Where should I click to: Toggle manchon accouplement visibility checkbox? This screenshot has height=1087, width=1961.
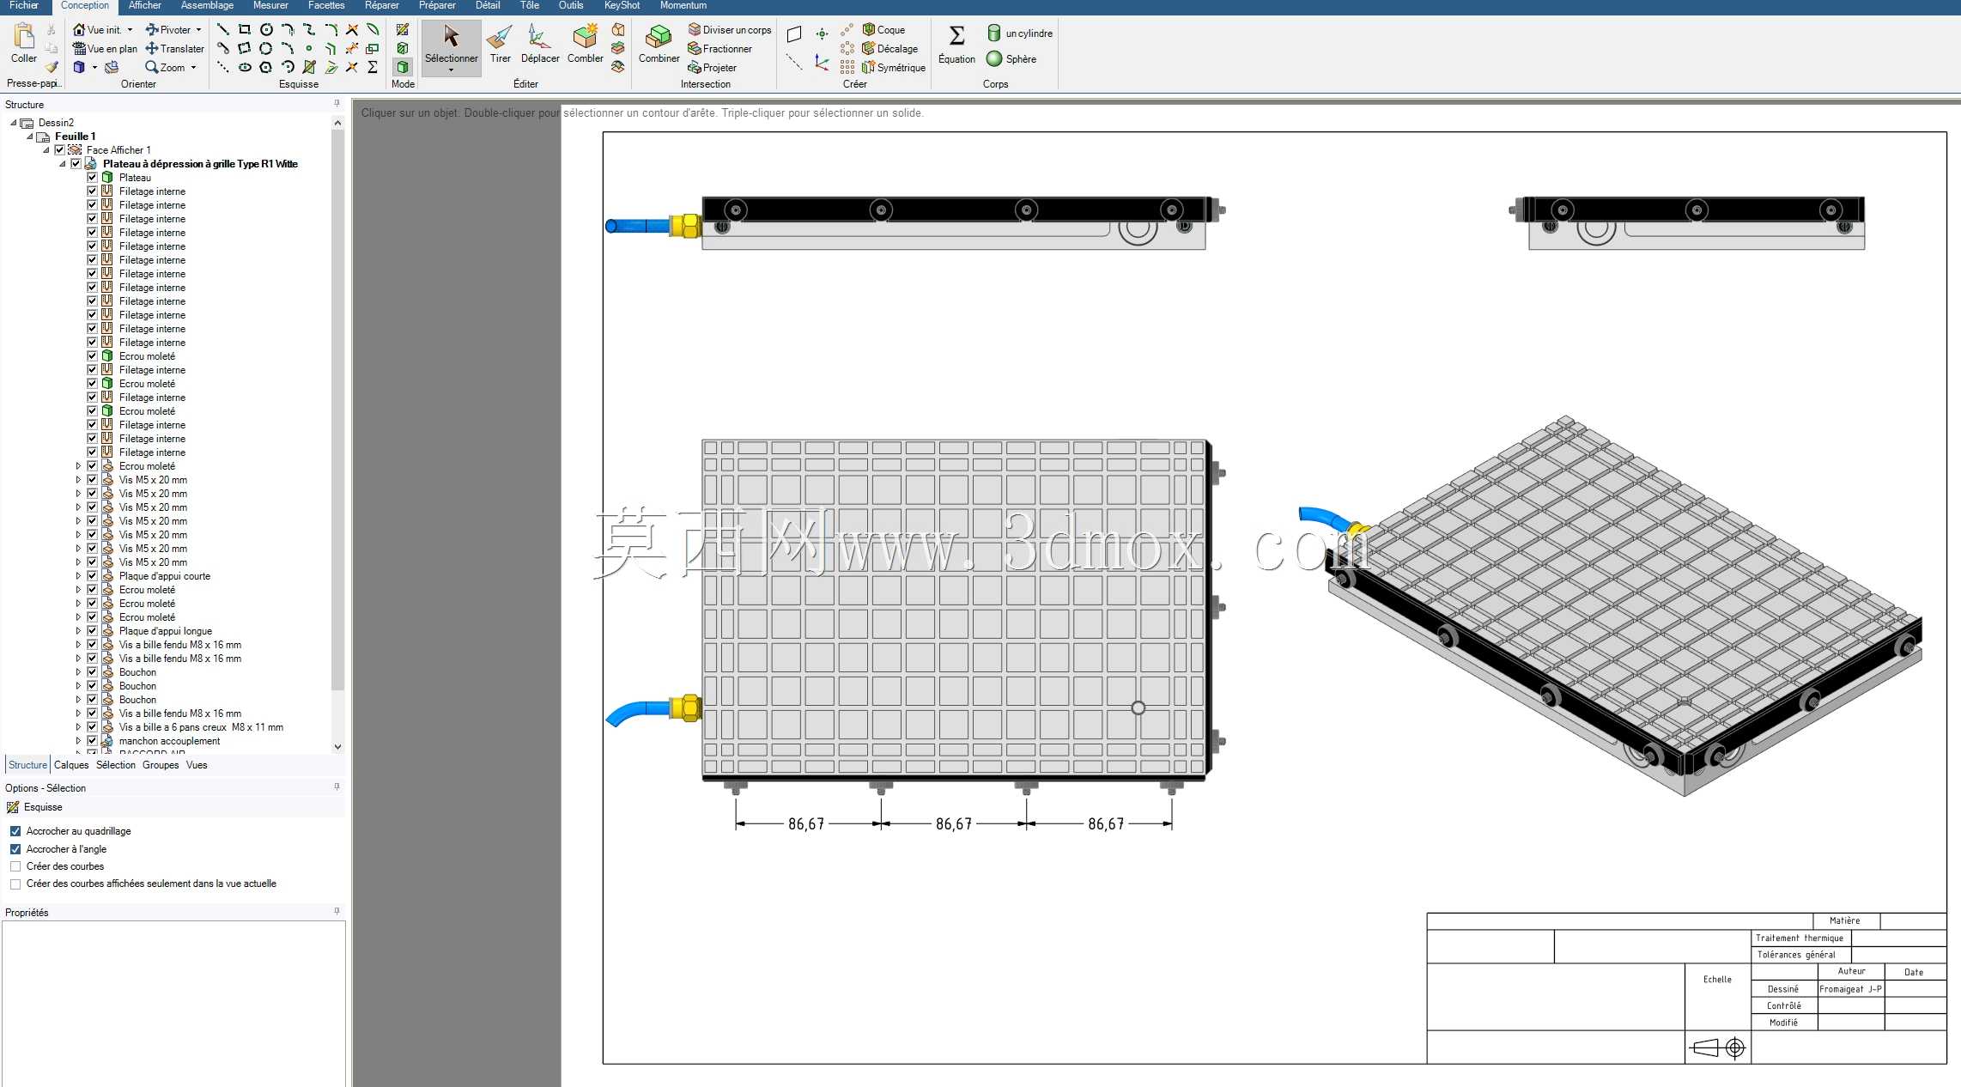pos(92,741)
